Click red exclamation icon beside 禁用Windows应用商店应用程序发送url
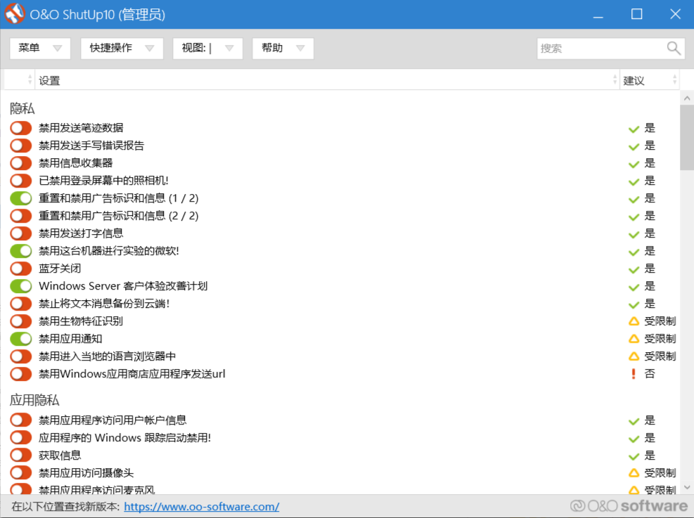 coord(634,374)
